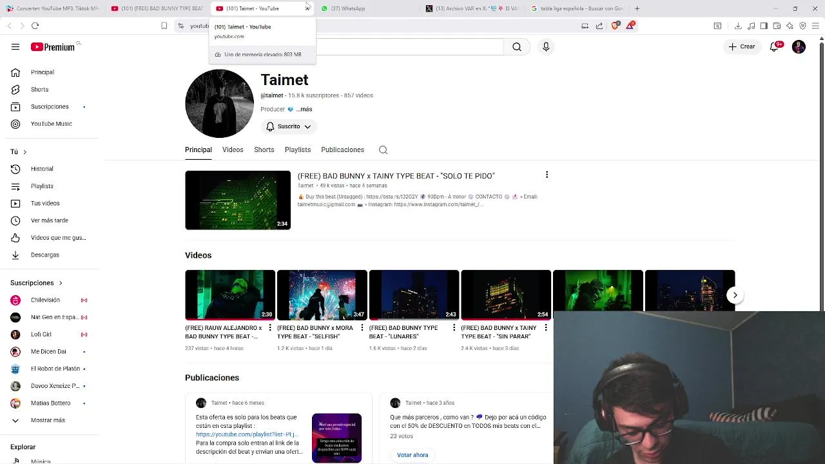825x464 pixels.
Task: Open YouTube Music in sidebar
Action: [x=52, y=124]
